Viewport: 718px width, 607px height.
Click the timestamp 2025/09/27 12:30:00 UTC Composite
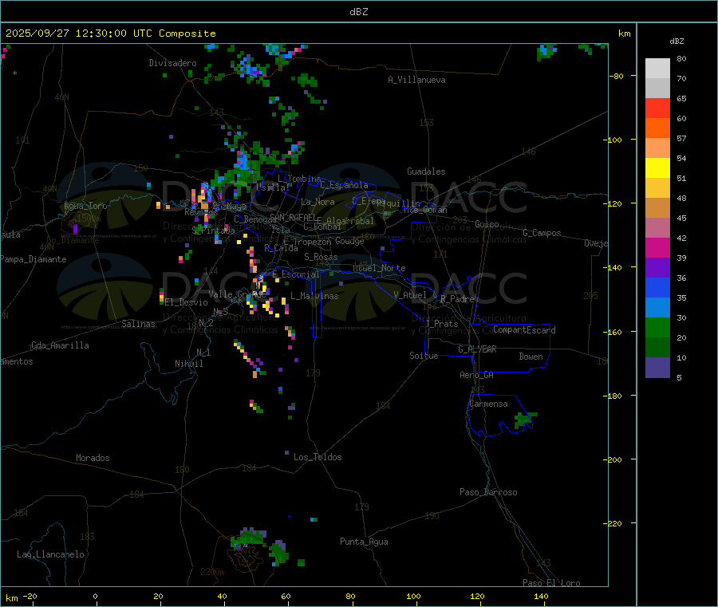[x=110, y=34]
